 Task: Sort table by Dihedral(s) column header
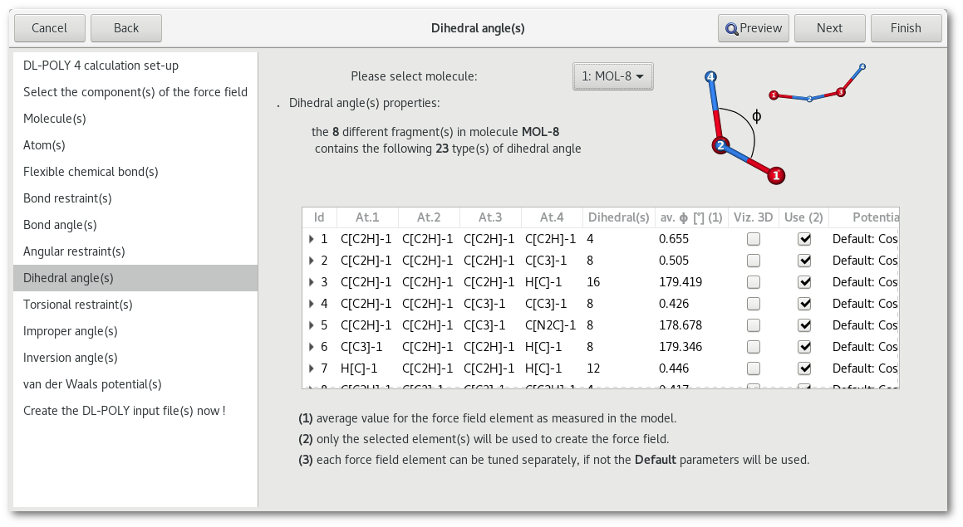pyautogui.click(x=618, y=217)
